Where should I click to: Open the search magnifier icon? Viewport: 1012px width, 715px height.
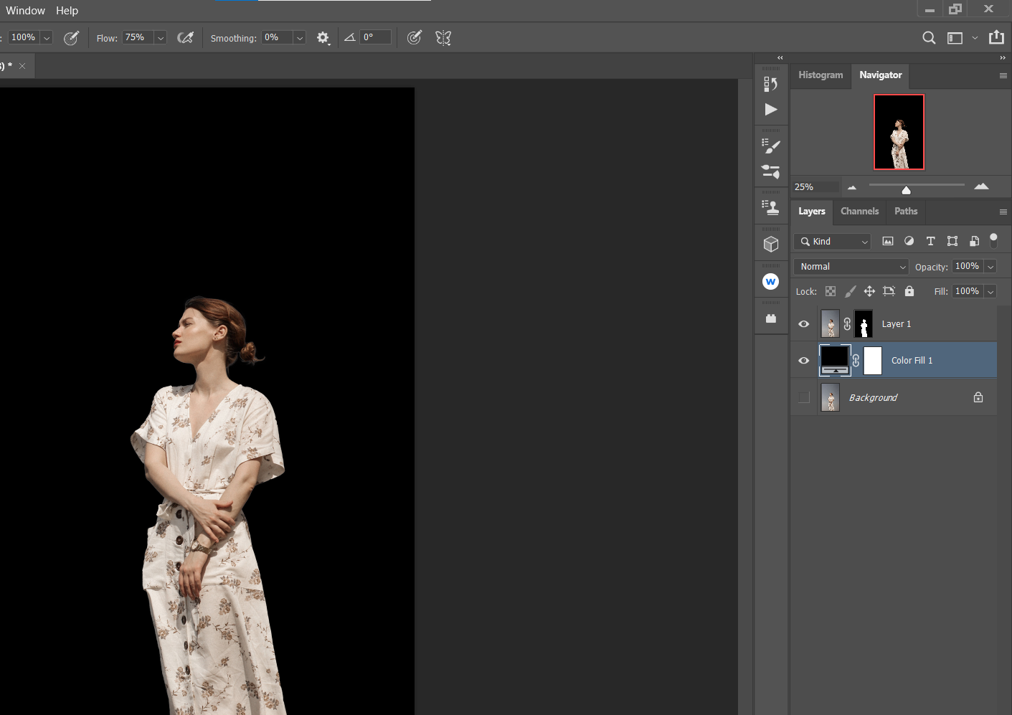coord(929,38)
